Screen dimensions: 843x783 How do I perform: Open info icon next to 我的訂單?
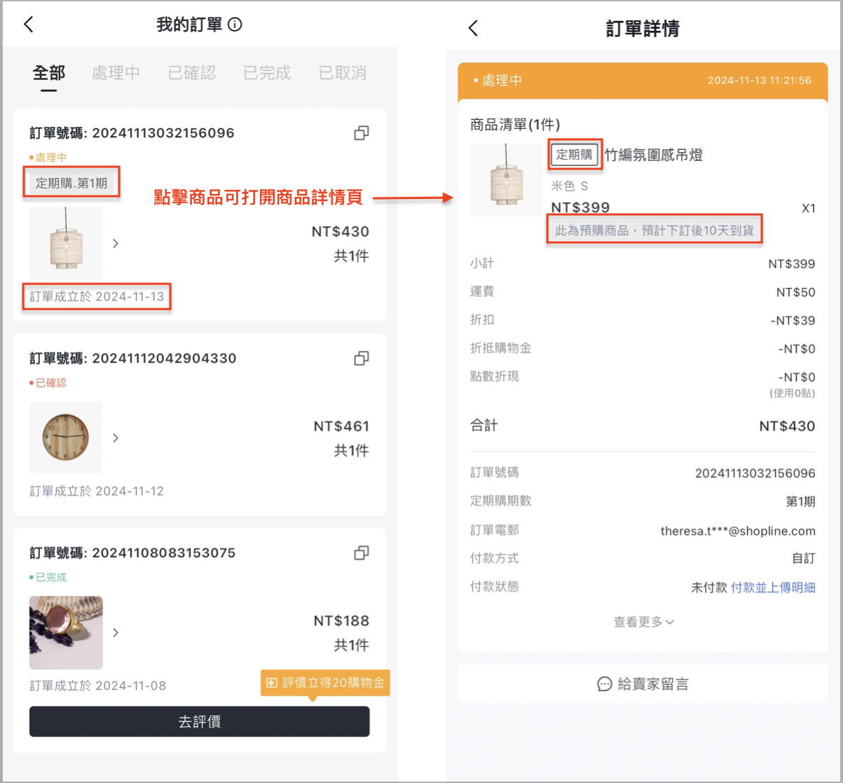[235, 25]
